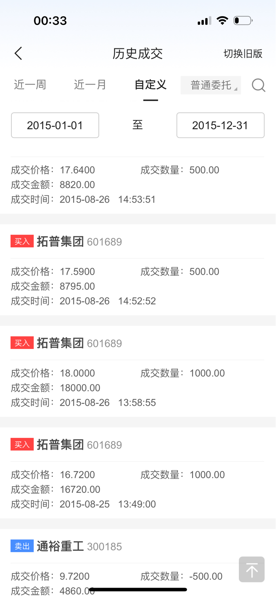Open the start date 2015-01-01 picker
Screen dimensions: 276x597
[55, 125]
